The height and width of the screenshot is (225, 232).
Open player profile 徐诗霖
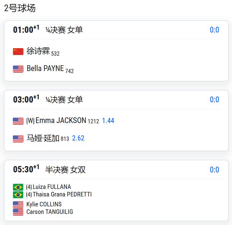38,51
